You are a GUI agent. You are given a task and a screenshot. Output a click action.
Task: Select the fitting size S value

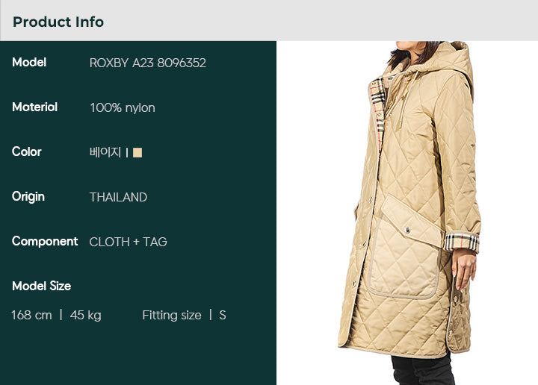[223, 315]
